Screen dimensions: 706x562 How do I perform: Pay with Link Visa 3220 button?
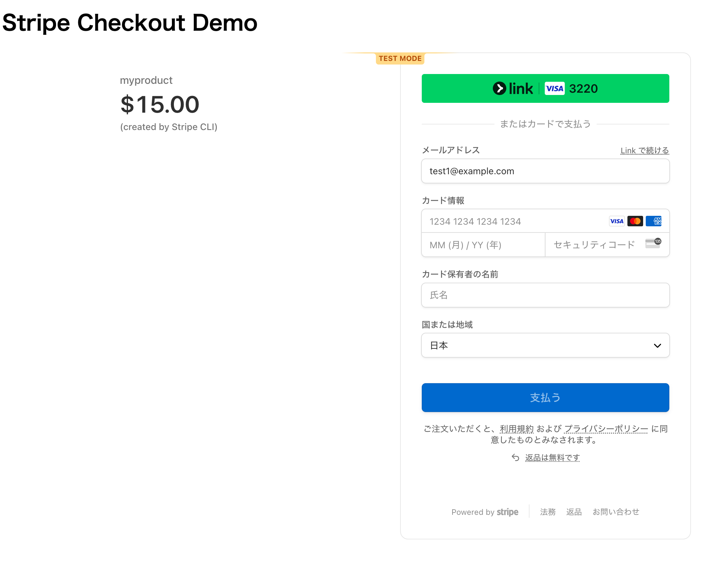(x=545, y=88)
